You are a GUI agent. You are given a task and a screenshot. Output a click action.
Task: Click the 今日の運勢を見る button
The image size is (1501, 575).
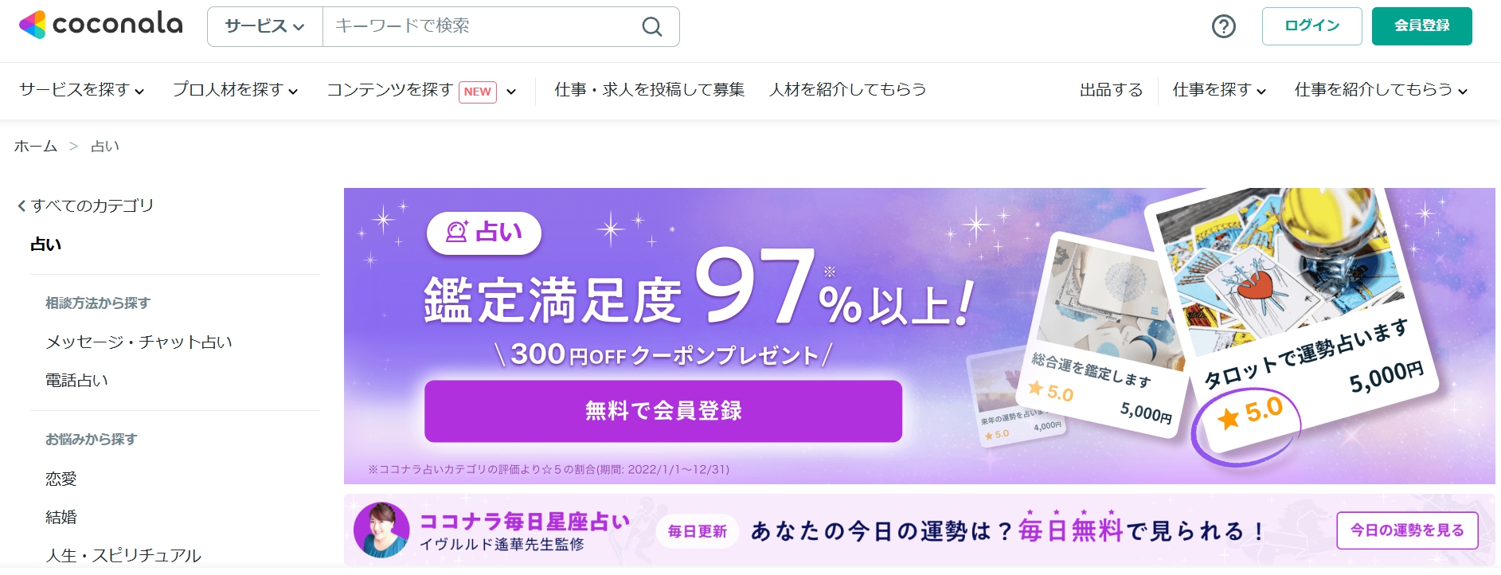click(1407, 530)
